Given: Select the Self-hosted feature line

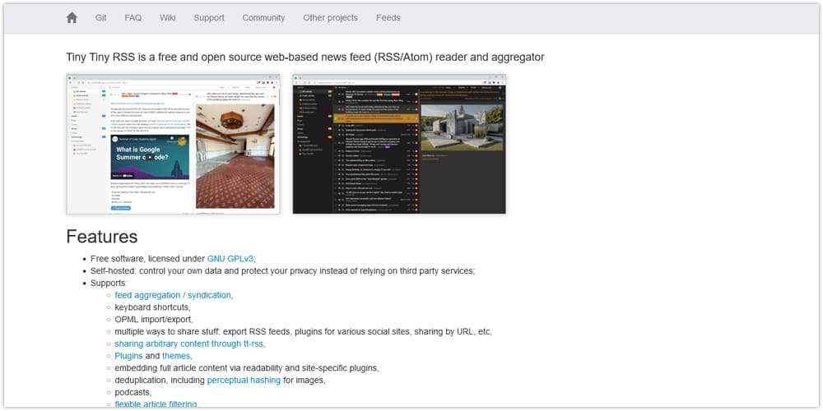Looking at the screenshot, I should pyautogui.click(x=282, y=271).
